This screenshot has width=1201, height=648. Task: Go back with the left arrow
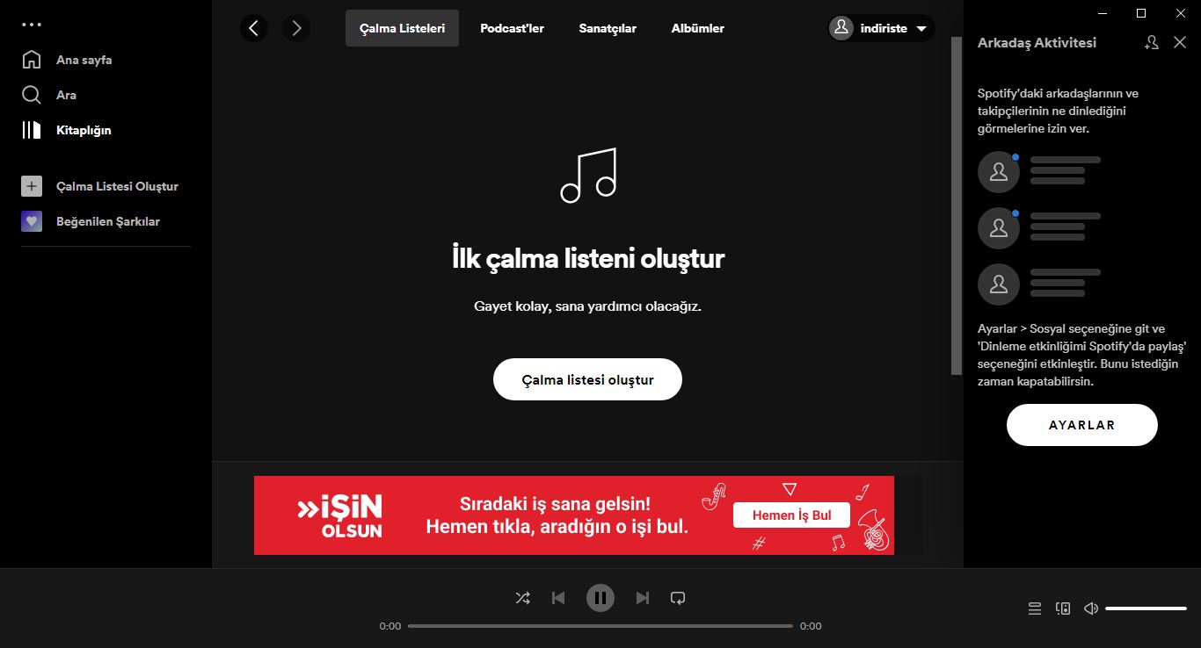[x=254, y=28]
